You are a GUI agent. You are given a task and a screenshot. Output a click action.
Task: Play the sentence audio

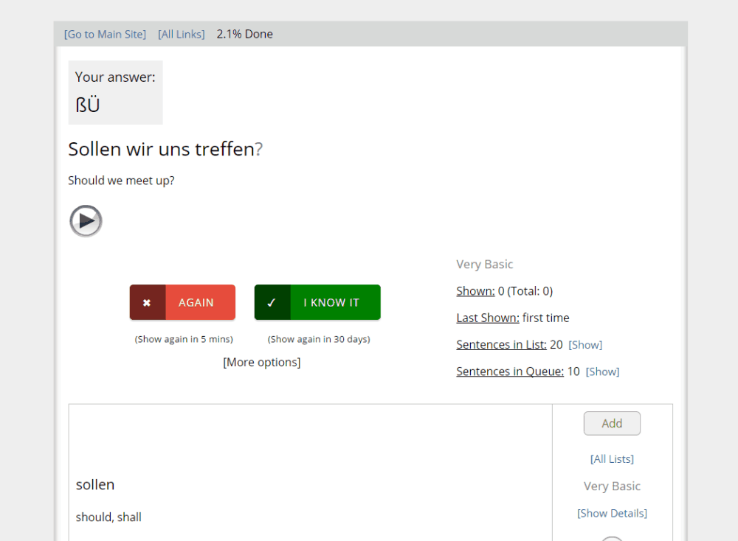coord(86,221)
